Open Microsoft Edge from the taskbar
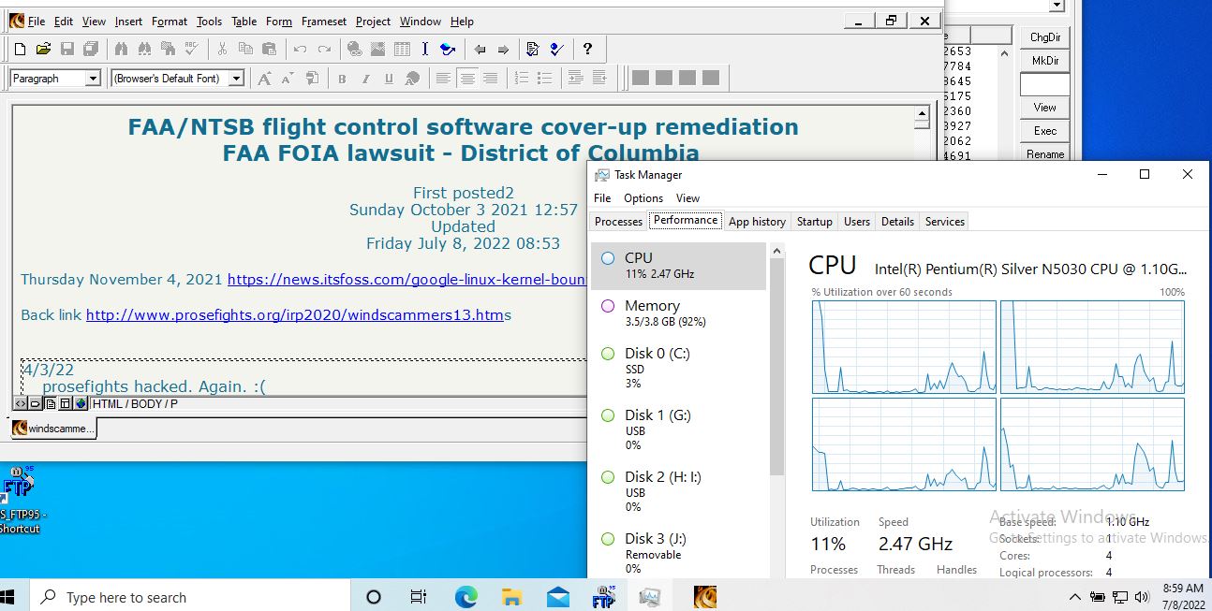This screenshot has width=1212, height=611. (466, 597)
